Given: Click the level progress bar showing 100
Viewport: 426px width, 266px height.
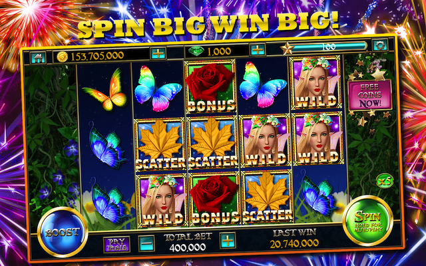Looking at the screenshot, I should [x=329, y=47].
